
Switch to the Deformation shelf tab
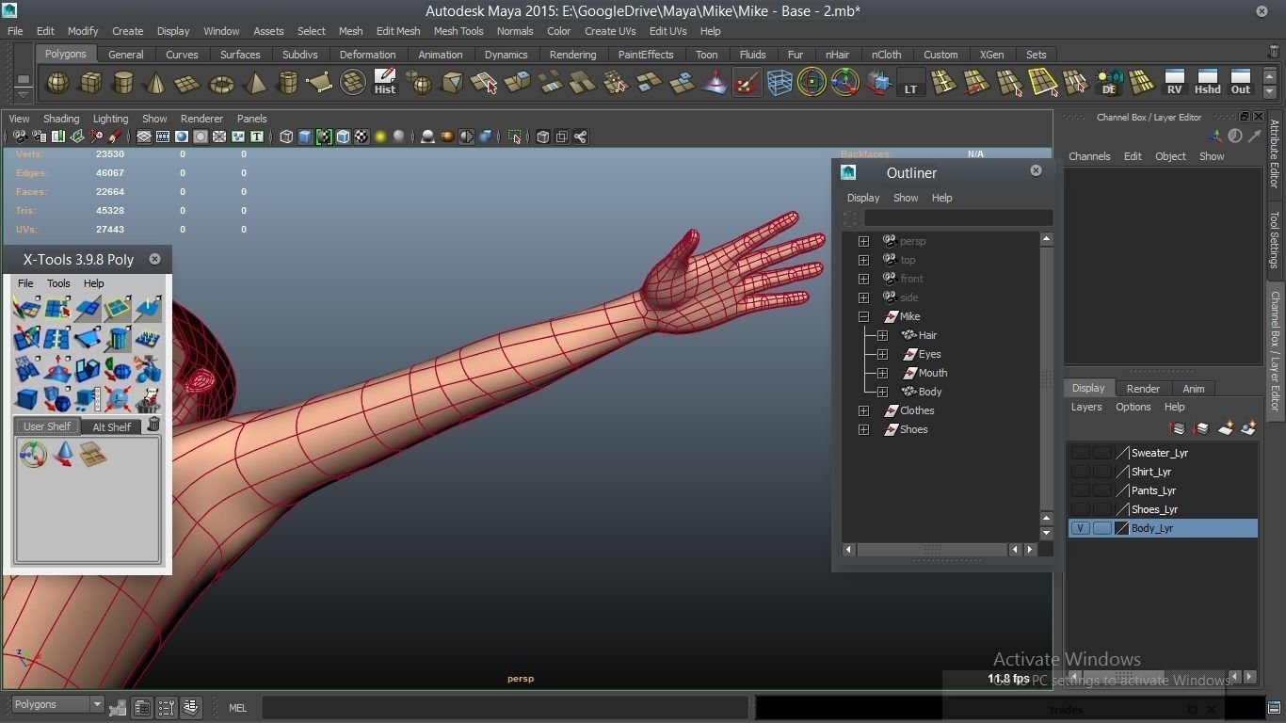click(x=367, y=55)
